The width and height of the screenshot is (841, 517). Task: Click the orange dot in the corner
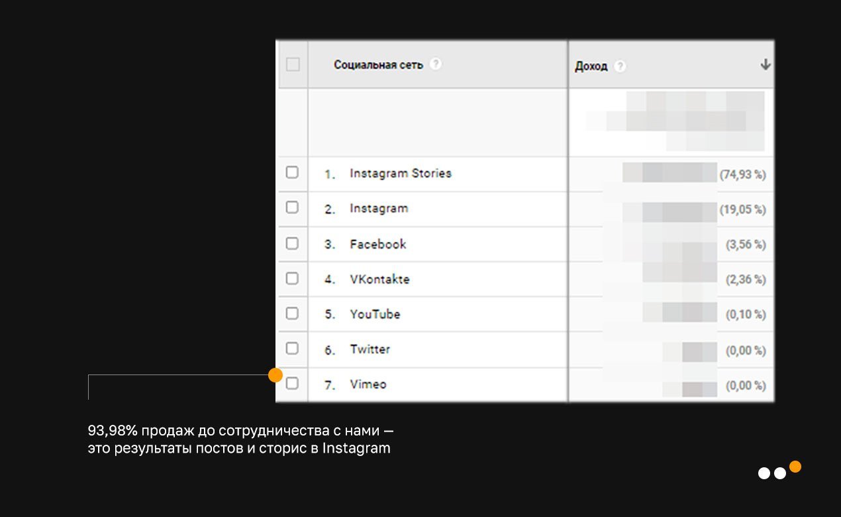click(795, 467)
